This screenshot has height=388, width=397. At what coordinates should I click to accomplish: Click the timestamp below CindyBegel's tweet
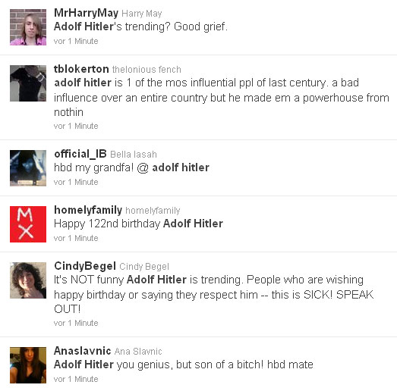click(x=76, y=323)
